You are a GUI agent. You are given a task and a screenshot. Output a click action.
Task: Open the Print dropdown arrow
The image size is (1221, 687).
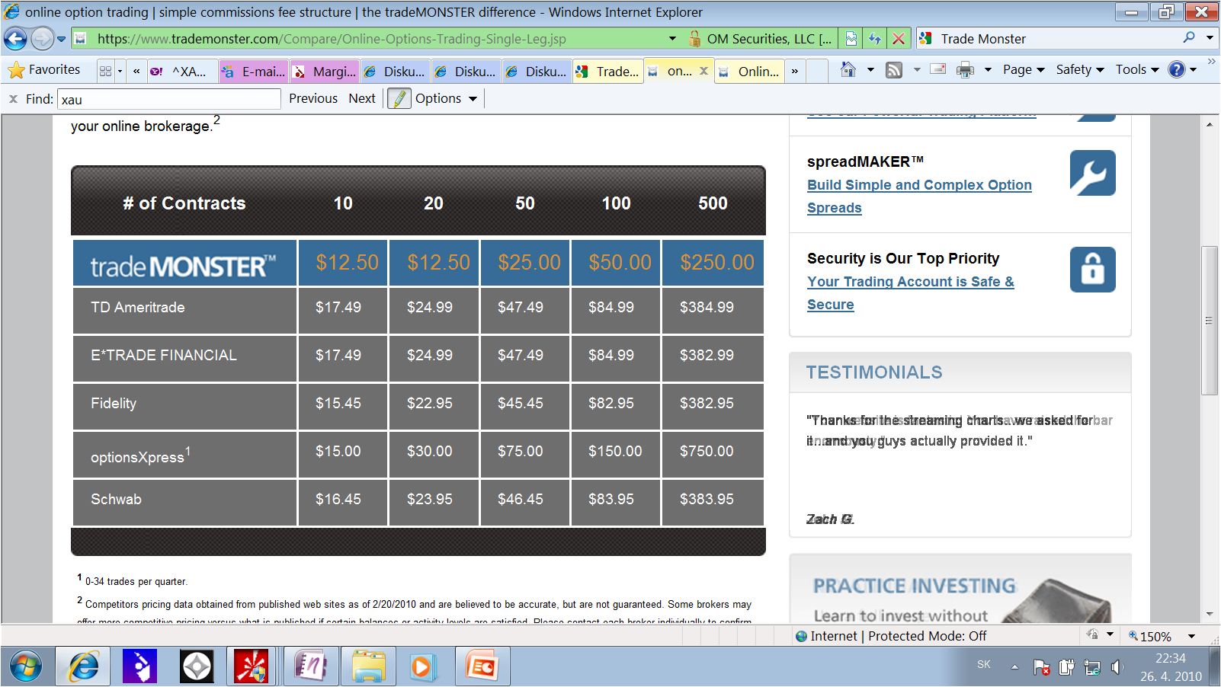click(988, 70)
